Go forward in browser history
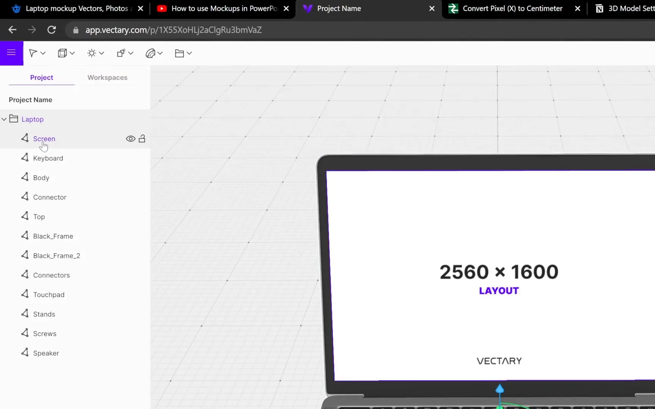The image size is (655, 409). [x=32, y=30]
